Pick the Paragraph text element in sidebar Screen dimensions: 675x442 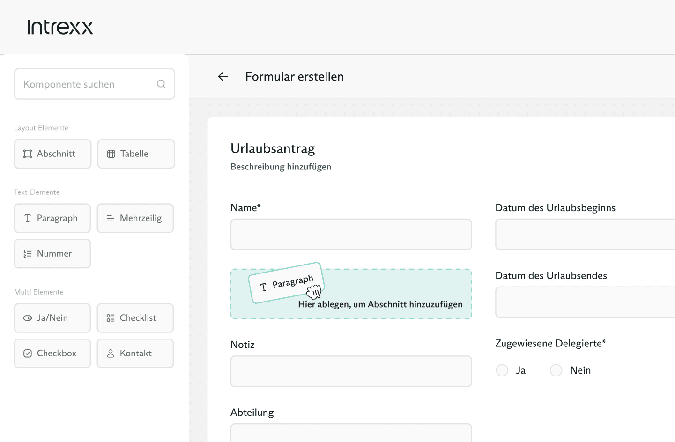(52, 218)
